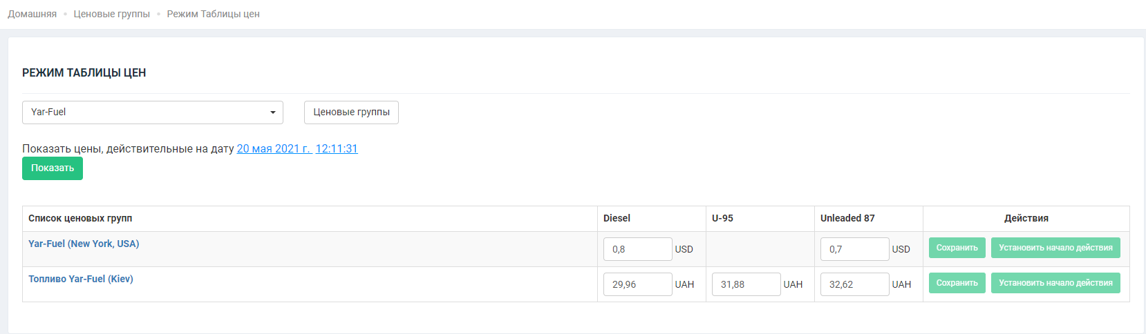
Task: Go to Домашняя breadcrumb
Action: pyautogui.click(x=32, y=14)
